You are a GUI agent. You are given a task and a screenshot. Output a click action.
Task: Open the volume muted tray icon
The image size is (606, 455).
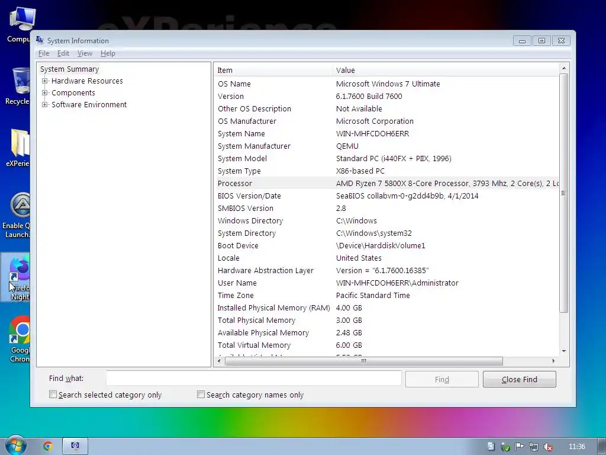tap(547, 447)
